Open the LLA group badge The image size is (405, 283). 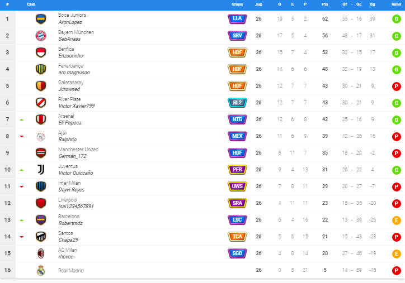[x=237, y=19]
